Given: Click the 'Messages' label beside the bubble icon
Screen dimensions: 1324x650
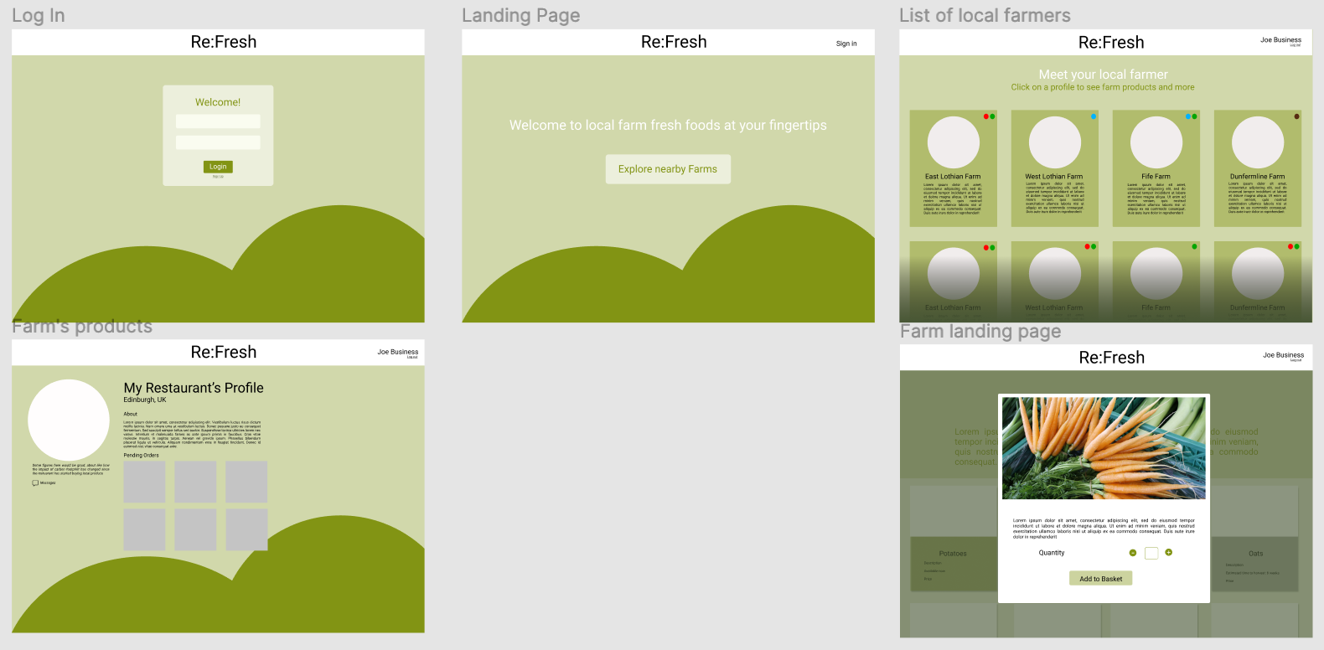Looking at the screenshot, I should click(48, 483).
